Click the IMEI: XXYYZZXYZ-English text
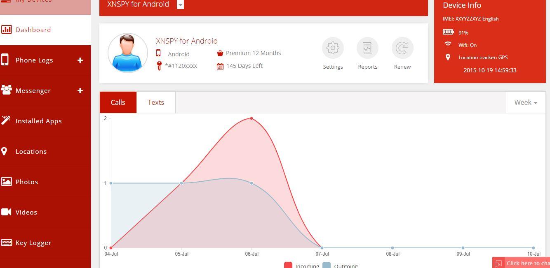550x268 pixels. click(x=471, y=19)
